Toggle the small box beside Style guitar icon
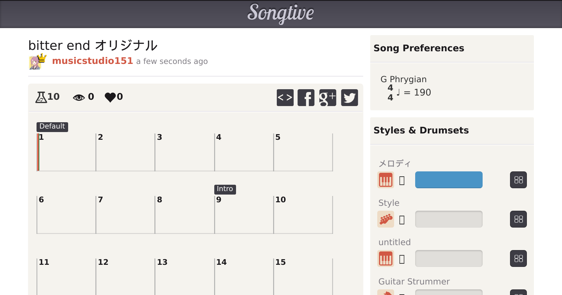 tap(402, 220)
